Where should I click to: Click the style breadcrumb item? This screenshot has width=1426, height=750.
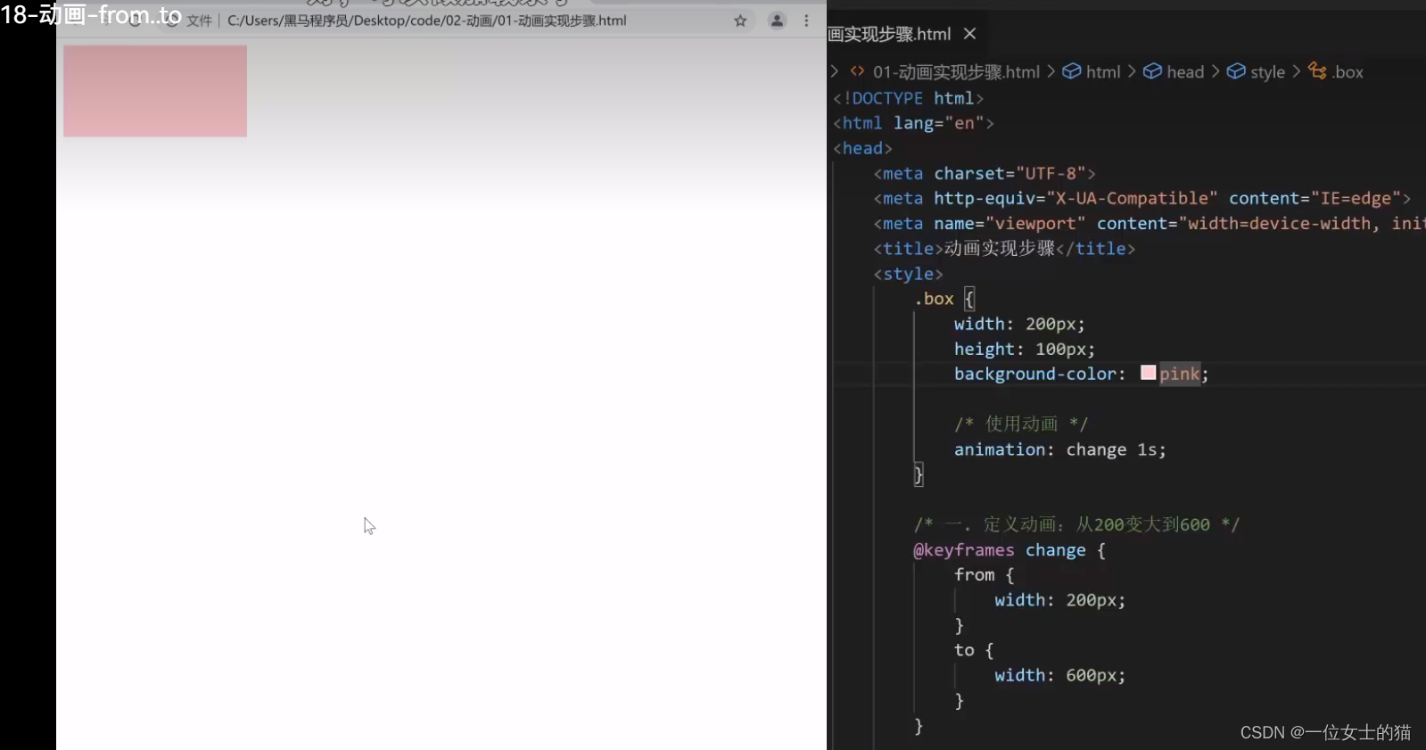(1267, 72)
